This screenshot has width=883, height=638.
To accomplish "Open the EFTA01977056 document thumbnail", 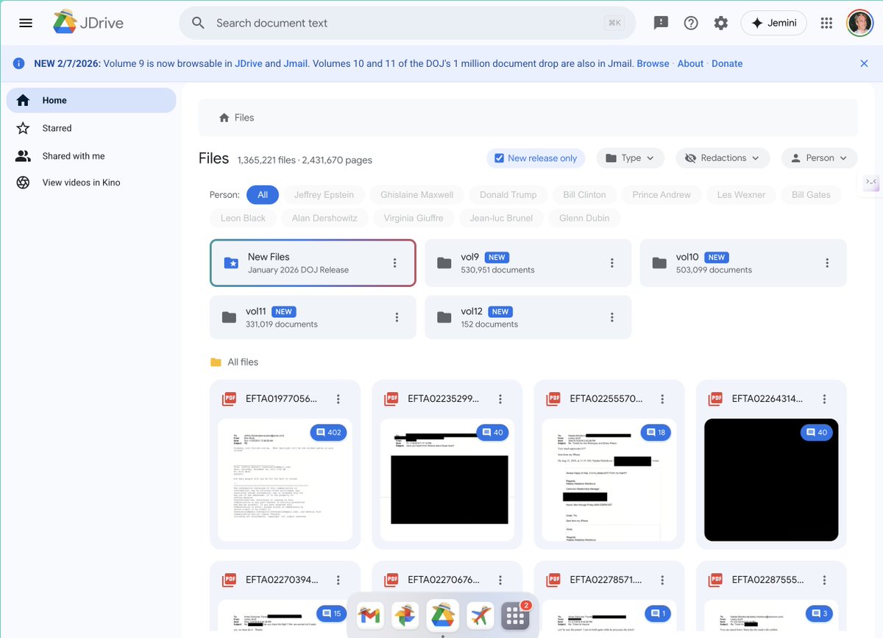I will click(x=286, y=480).
